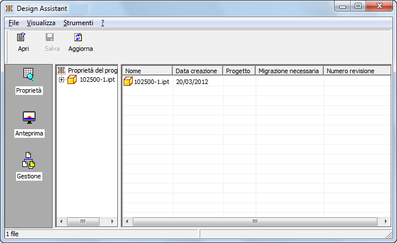Screen dimensions: 397x243
Task: Click right arrow of file list scrollbar
Action: point(386,221)
